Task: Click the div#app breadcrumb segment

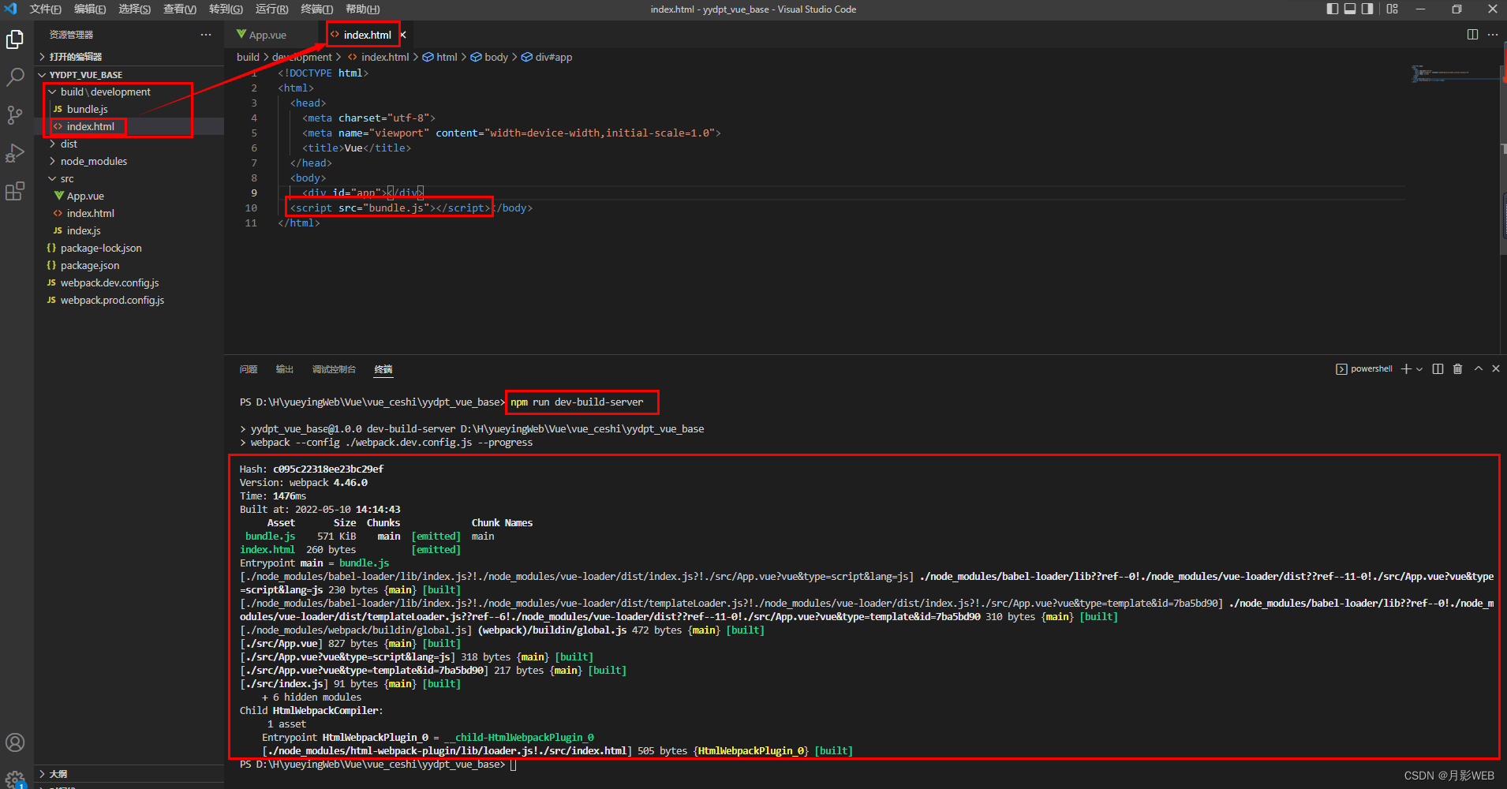Action: click(x=547, y=57)
